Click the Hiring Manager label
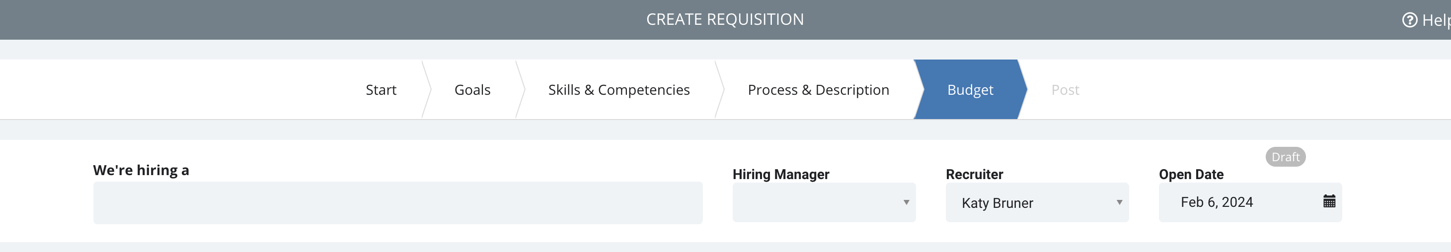This screenshot has height=252, width=1451. (781, 175)
